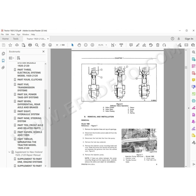
Task: Close the Tractor 1920 2120 document tab
Action: point(48,39)
